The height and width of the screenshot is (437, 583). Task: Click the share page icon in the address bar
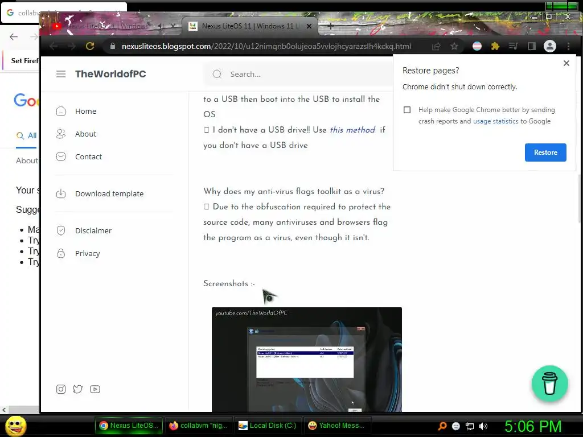pos(436,46)
